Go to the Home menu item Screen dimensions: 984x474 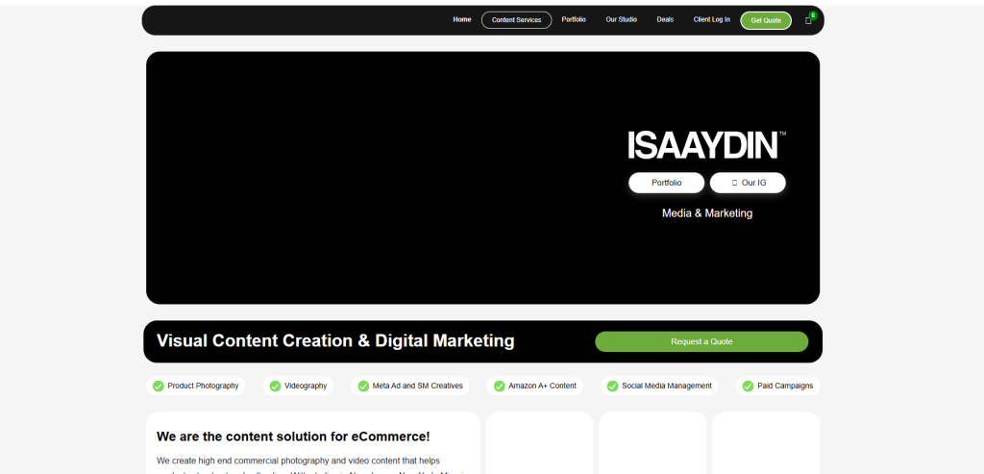tap(462, 19)
